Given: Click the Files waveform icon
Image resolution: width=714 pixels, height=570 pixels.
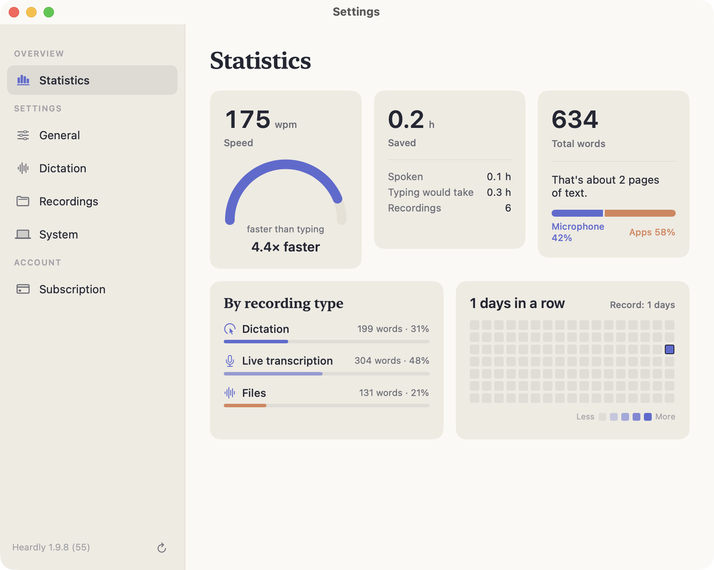Looking at the screenshot, I should (x=230, y=393).
